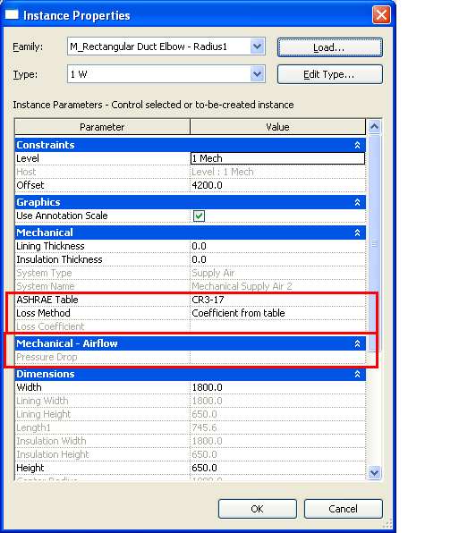The image size is (459, 533).
Task: Select the Offset parameter label
Action: pos(30,185)
